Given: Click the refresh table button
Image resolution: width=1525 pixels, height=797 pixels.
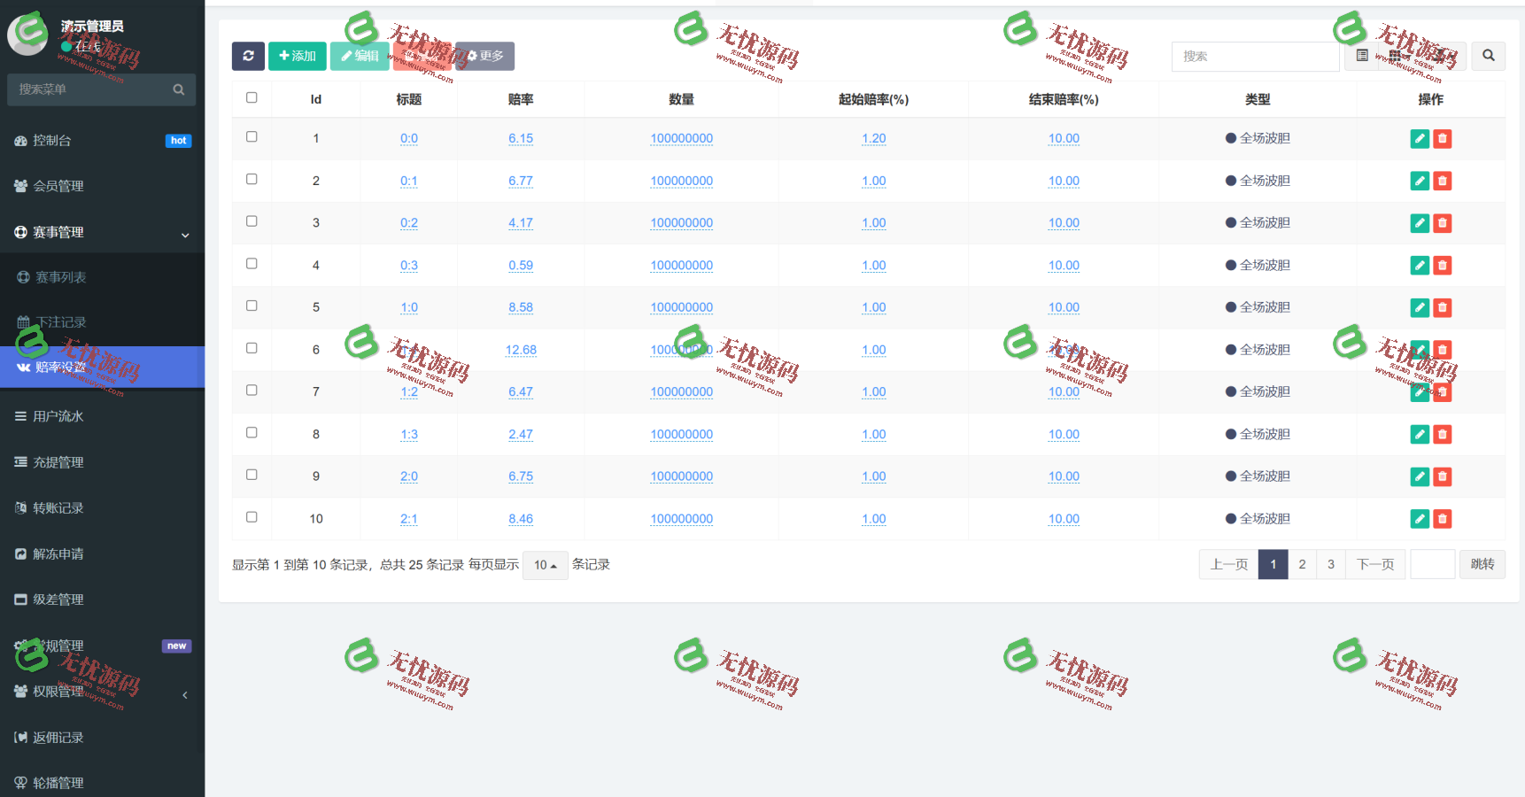Looking at the screenshot, I should pyautogui.click(x=248, y=56).
